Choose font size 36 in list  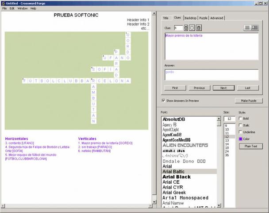[227, 155]
